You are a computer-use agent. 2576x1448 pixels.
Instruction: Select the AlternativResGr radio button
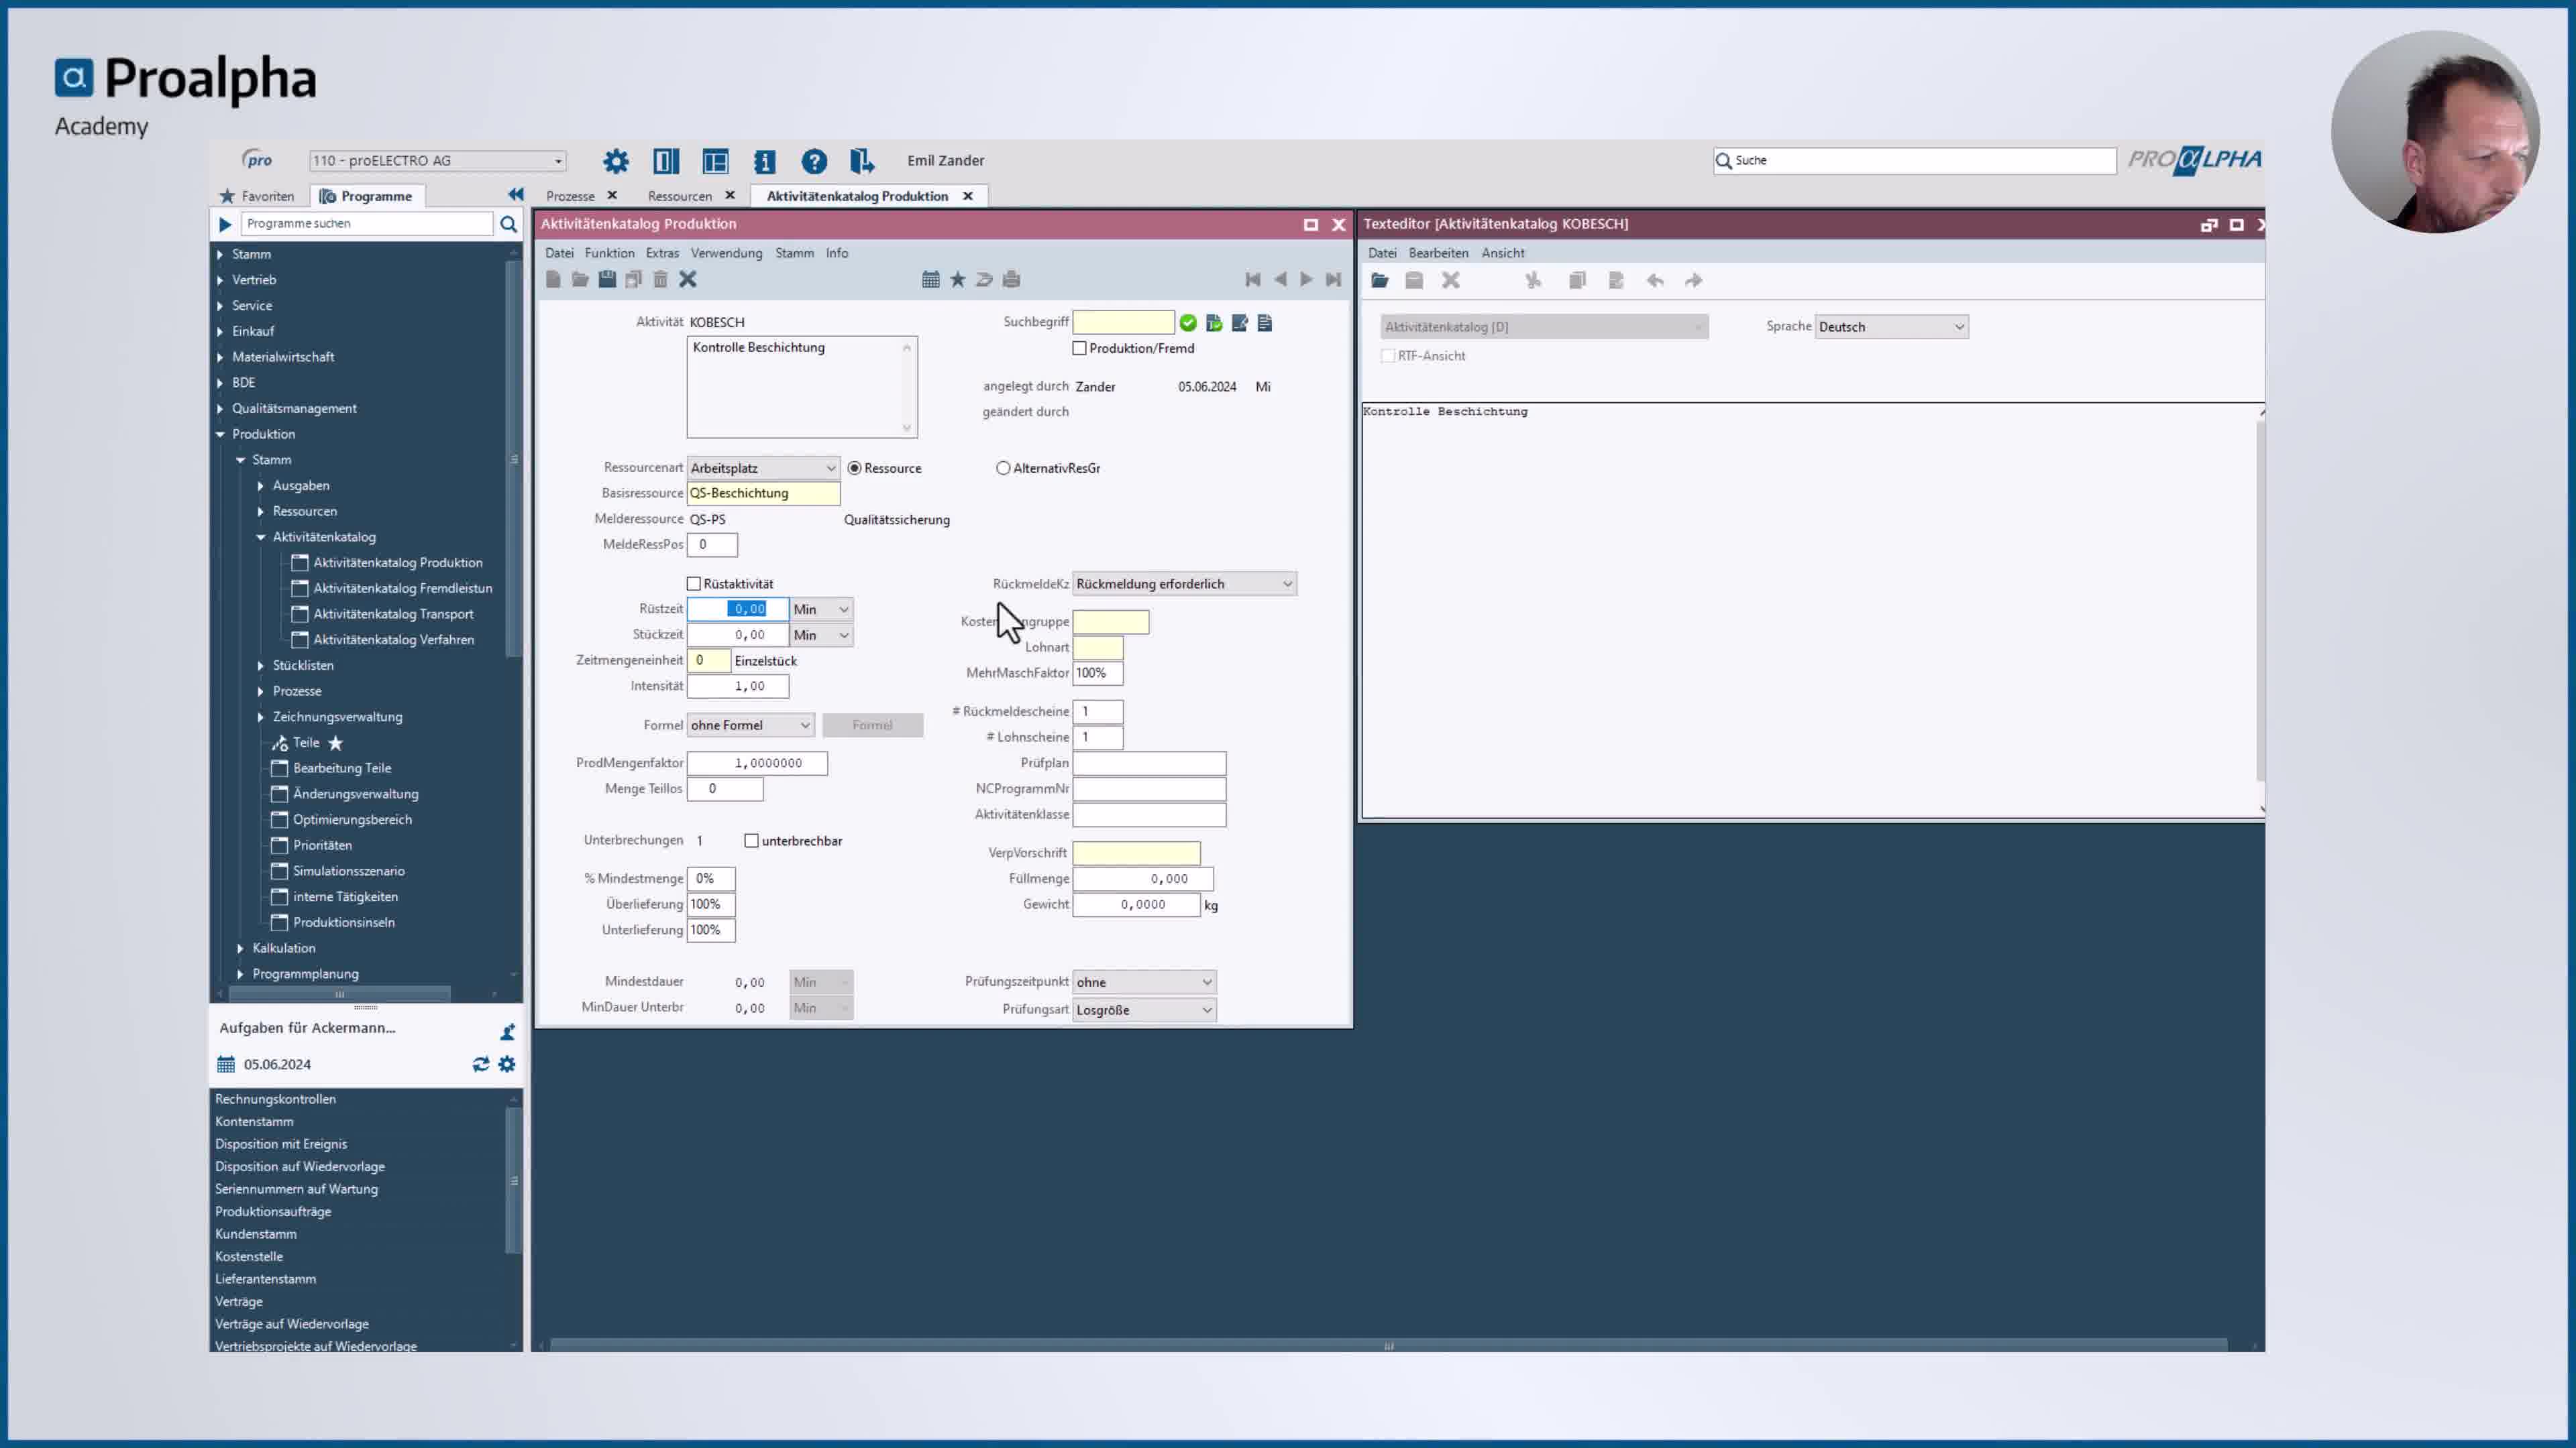click(x=1003, y=469)
